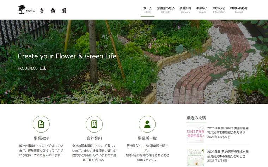Click the 最近の投稿 heading
The width and height of the screenshot is (268, 167).
click(196, 118)
